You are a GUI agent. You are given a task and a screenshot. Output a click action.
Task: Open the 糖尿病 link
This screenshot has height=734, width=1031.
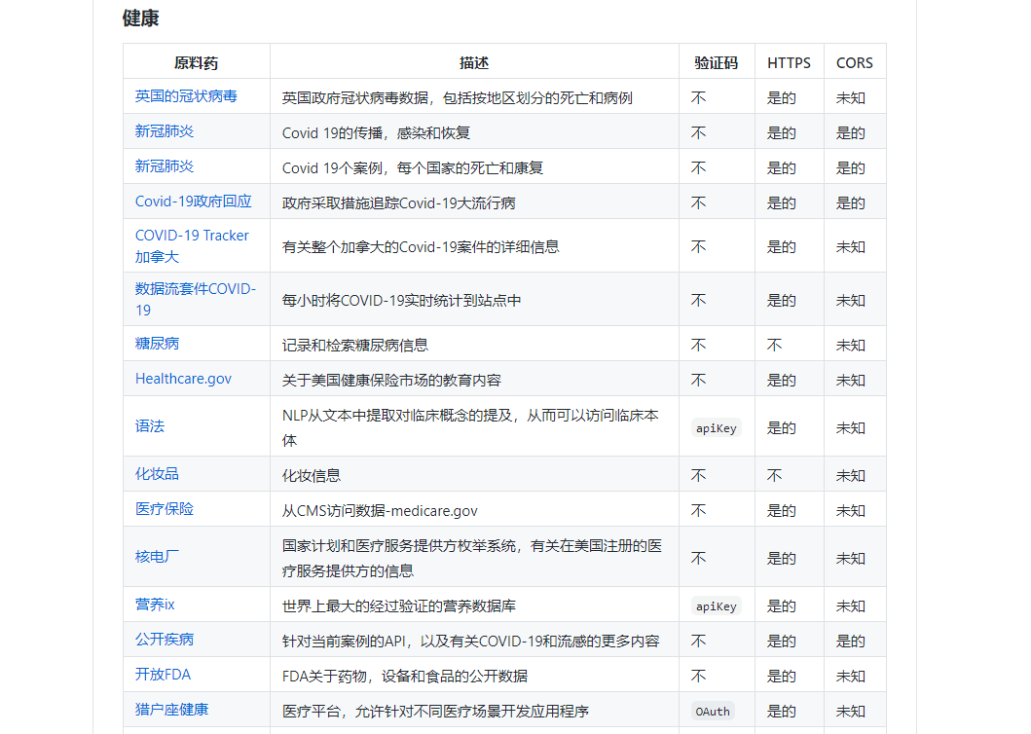(x=157, y=344)
